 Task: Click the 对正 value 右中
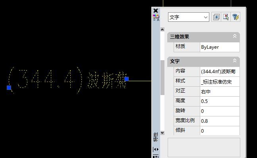pyautogui.click(x=220, y=91)
